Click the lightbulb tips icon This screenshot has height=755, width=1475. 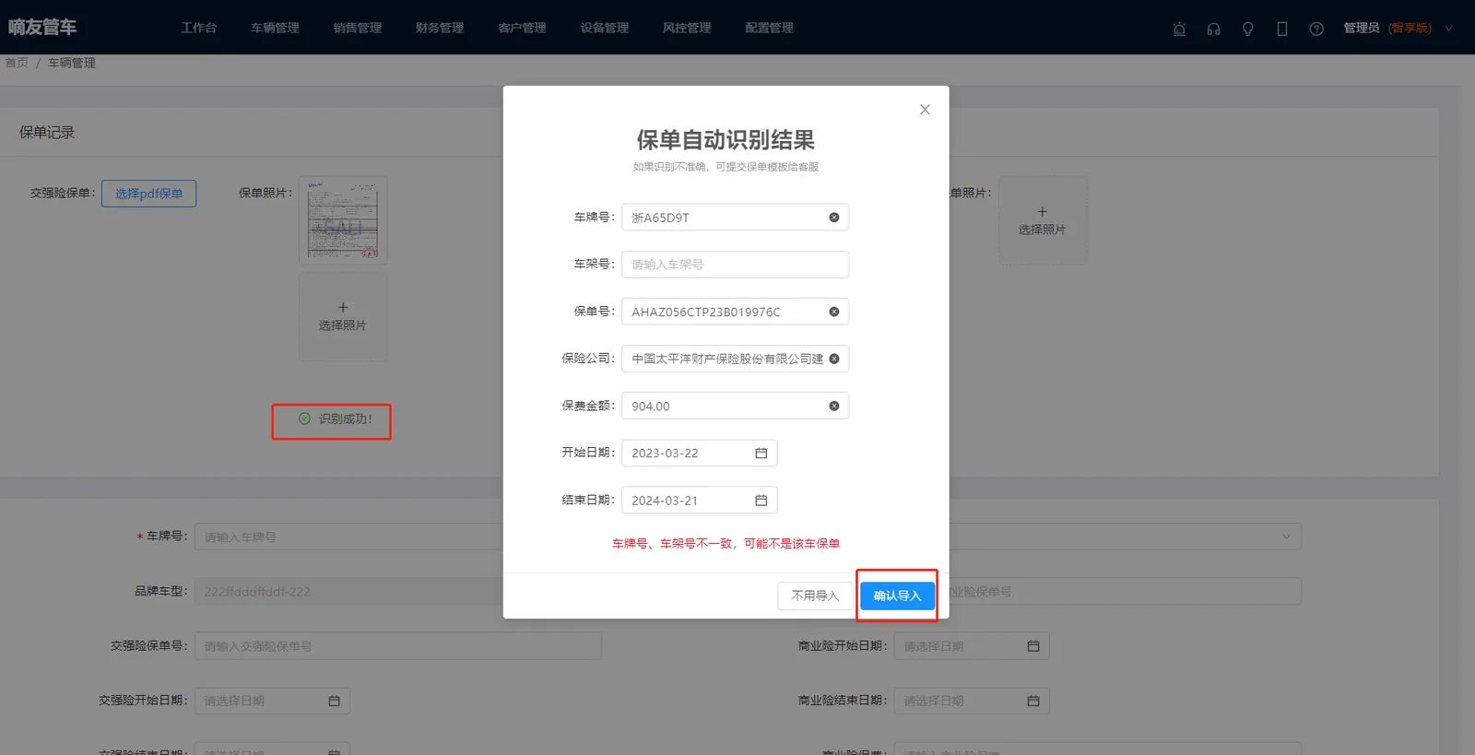point(1247,29)
